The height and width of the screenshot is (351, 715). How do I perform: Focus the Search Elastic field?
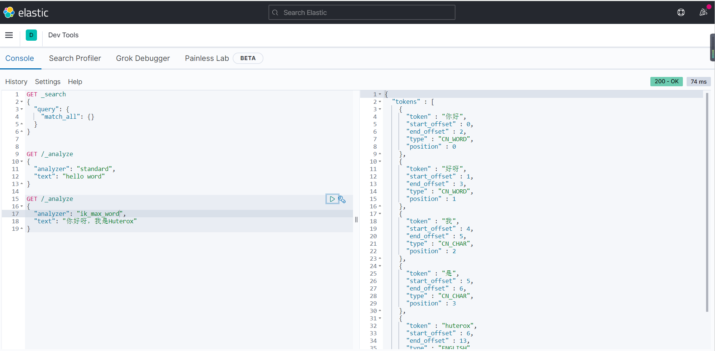[362, 12]
